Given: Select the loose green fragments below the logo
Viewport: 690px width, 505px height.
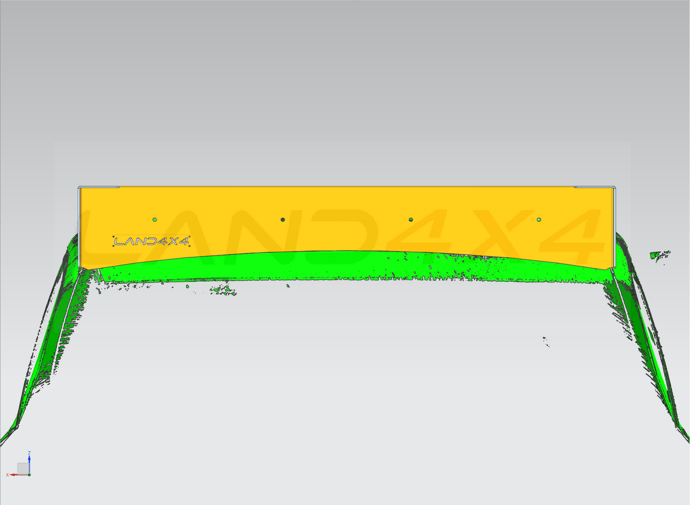Looking at the screenshot, I should coord(223,290).
